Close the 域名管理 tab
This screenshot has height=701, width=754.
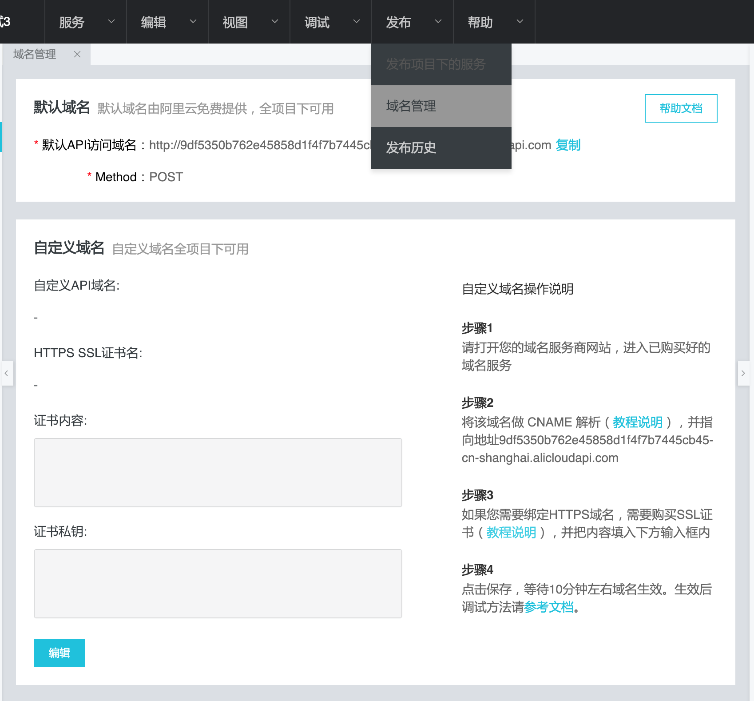coord(77,54)
